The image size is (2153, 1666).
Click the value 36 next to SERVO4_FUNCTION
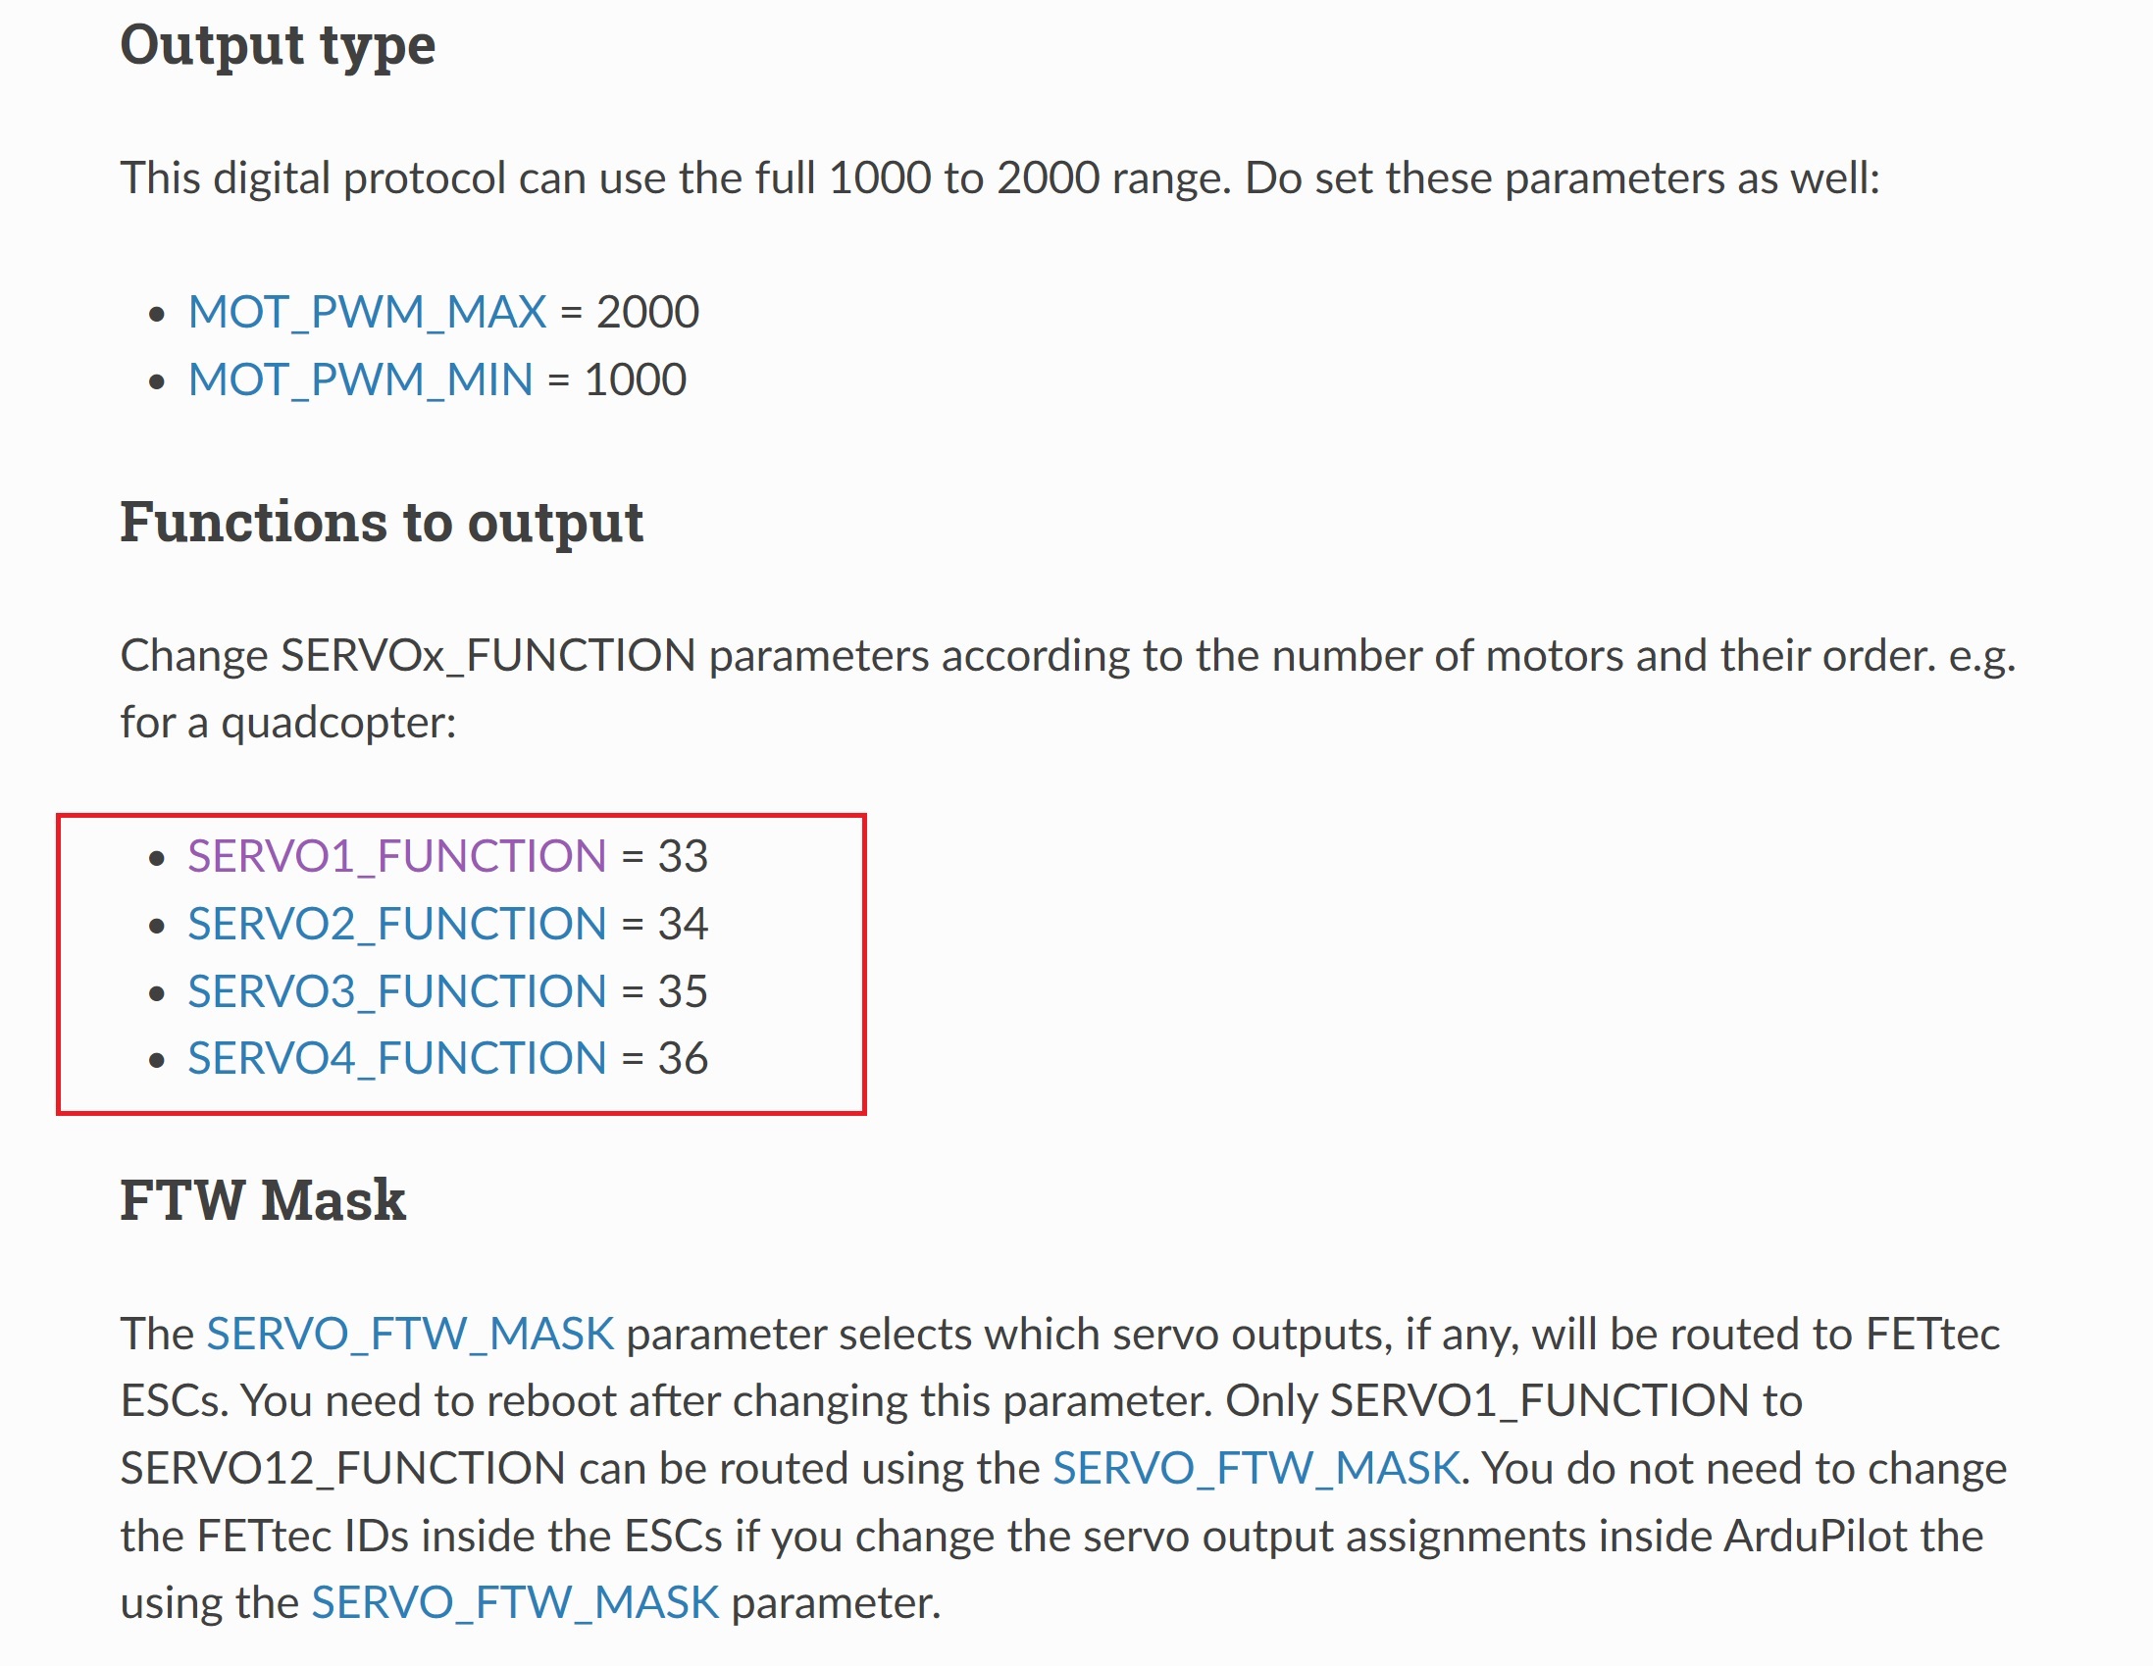[682, 1059]
